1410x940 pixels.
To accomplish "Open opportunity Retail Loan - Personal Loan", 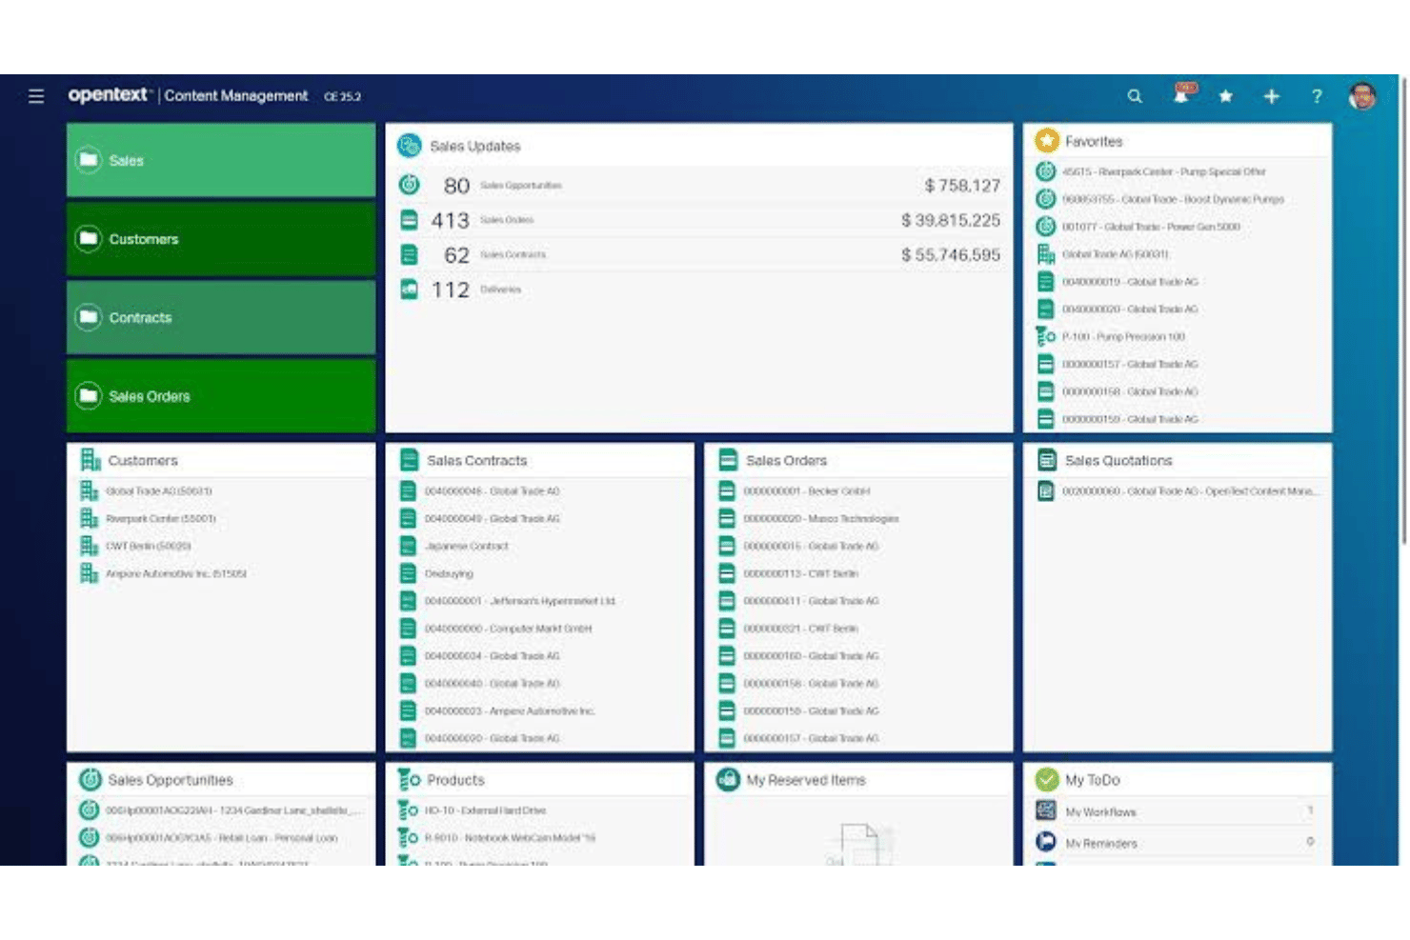I will tap(221, 838).
